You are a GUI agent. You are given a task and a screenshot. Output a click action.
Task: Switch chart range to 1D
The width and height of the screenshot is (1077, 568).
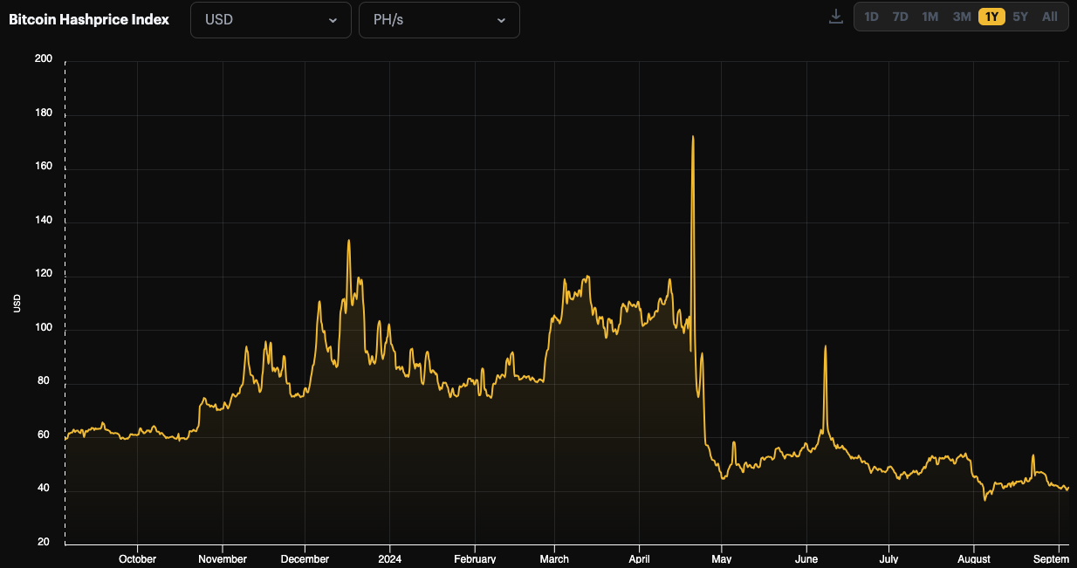[871, 17]
